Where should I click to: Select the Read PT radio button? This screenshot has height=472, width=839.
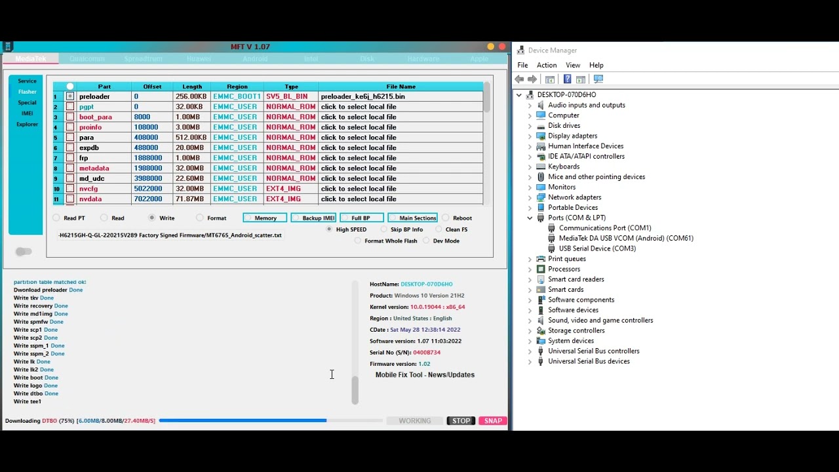tap(56, 218)
